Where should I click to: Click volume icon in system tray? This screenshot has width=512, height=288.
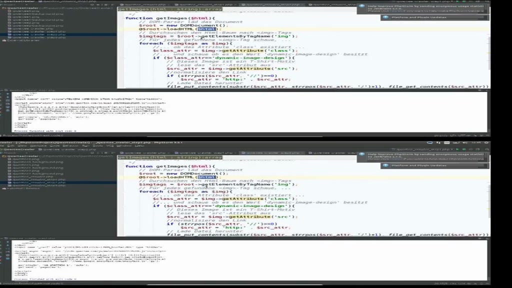464,142
